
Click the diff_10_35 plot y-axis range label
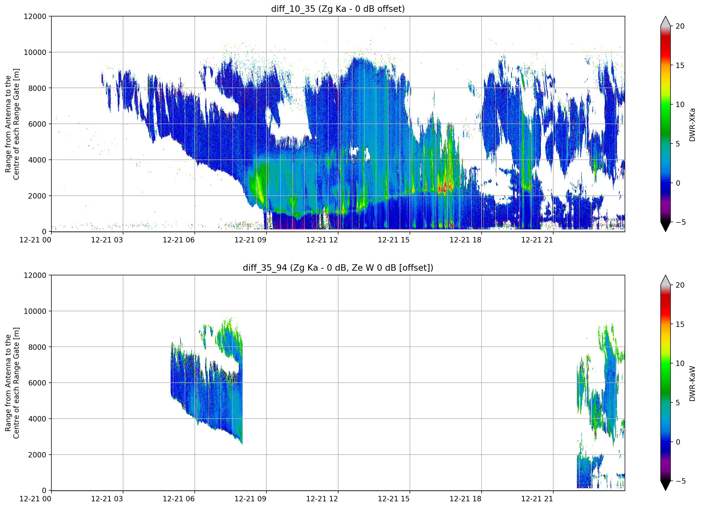point(12,124)
